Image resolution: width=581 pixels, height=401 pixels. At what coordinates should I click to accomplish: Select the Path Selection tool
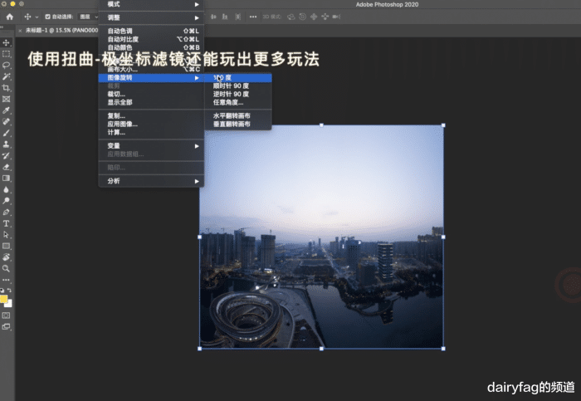point(7,235)
